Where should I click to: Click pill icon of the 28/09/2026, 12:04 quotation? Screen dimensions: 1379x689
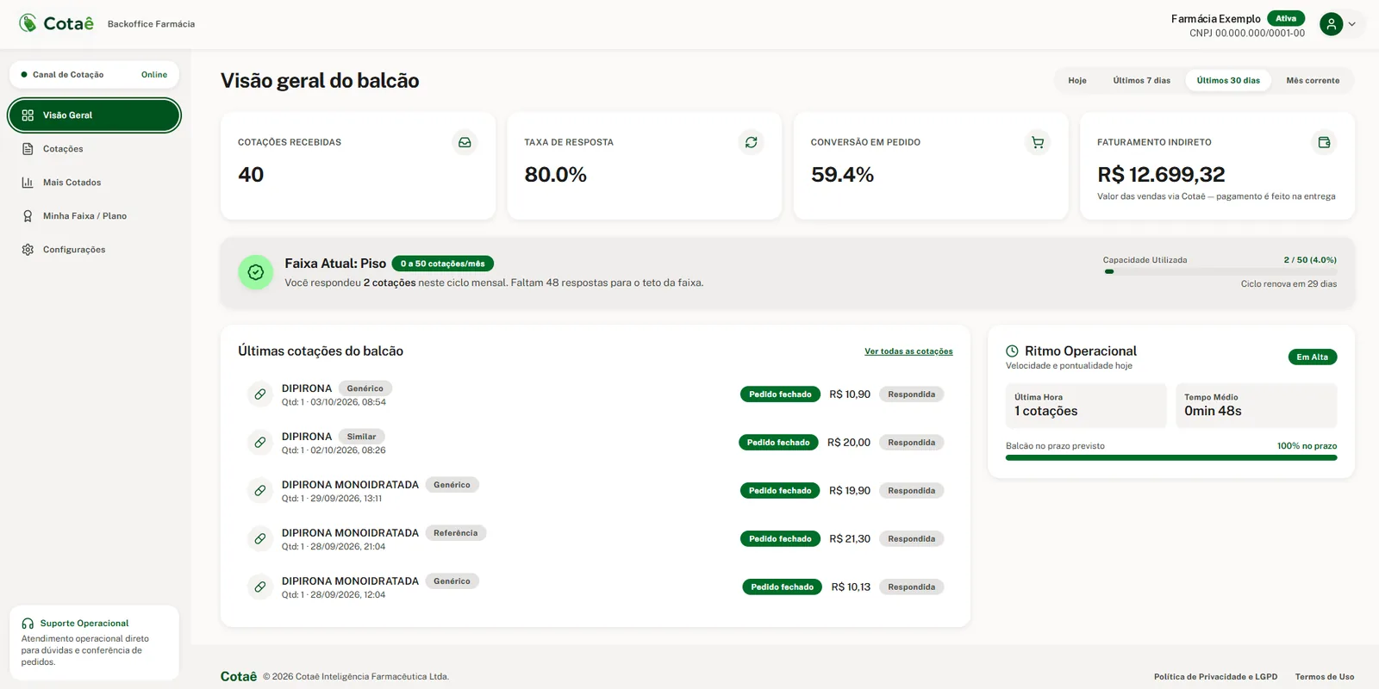pyautogui.click(x=259, y=587)
